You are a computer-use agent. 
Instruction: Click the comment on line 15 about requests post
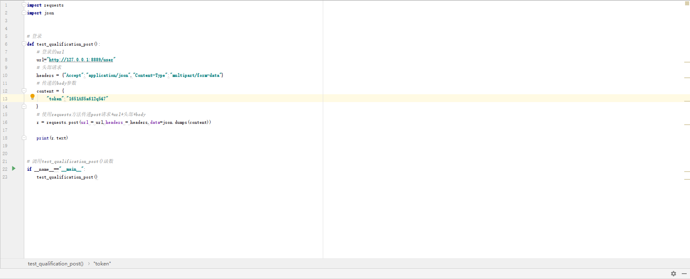click(x=91, y=114)
